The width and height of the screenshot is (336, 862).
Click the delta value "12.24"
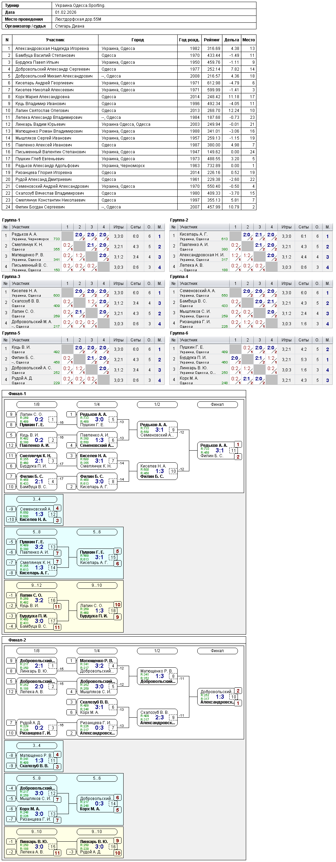pyautogui.click(x=234, y=111)
